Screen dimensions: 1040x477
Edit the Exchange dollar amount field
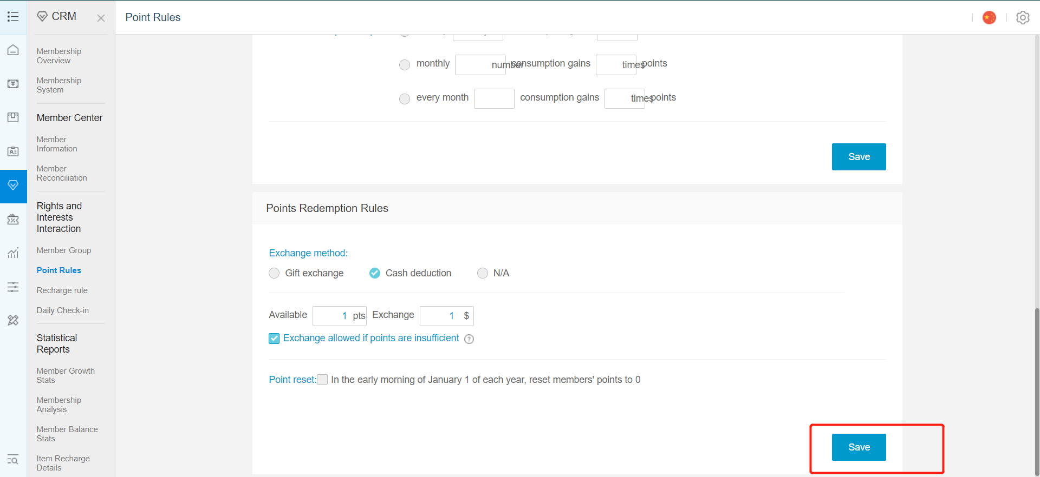tap(447, 316)
